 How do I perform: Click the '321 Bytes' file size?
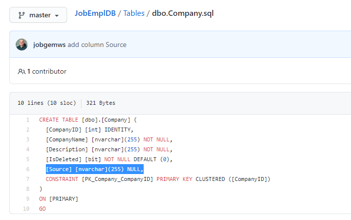(101, 103)
